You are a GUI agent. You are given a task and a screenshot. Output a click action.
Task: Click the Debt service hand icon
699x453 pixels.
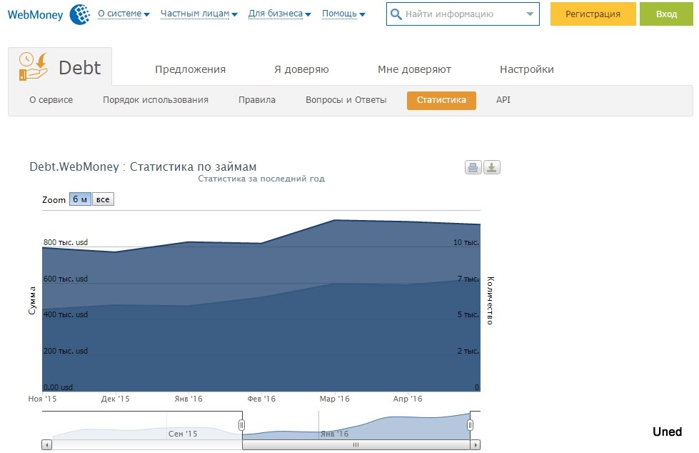33,66
